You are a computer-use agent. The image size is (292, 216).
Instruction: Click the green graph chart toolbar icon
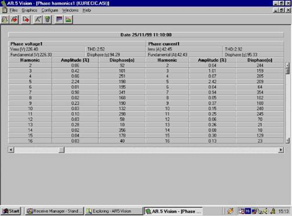coord(68,19)
